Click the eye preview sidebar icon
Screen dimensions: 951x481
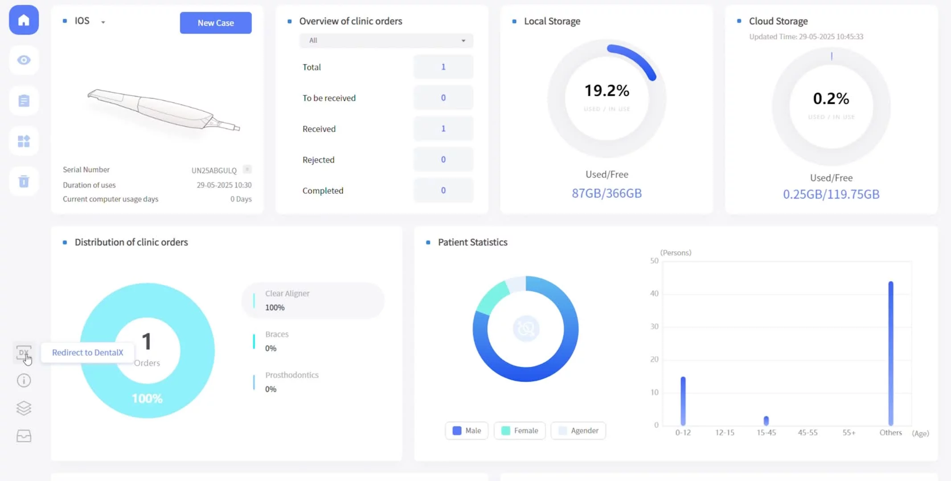pos(24,60)
